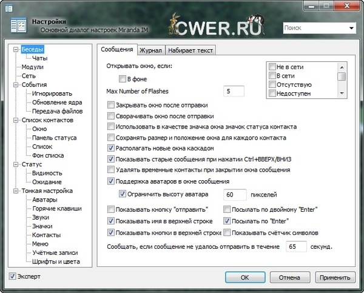This screenshot has width=364, height=293.
Task: Click the window system menu icon in title bar
Action: pyautogui.click(x=9, y=8)
